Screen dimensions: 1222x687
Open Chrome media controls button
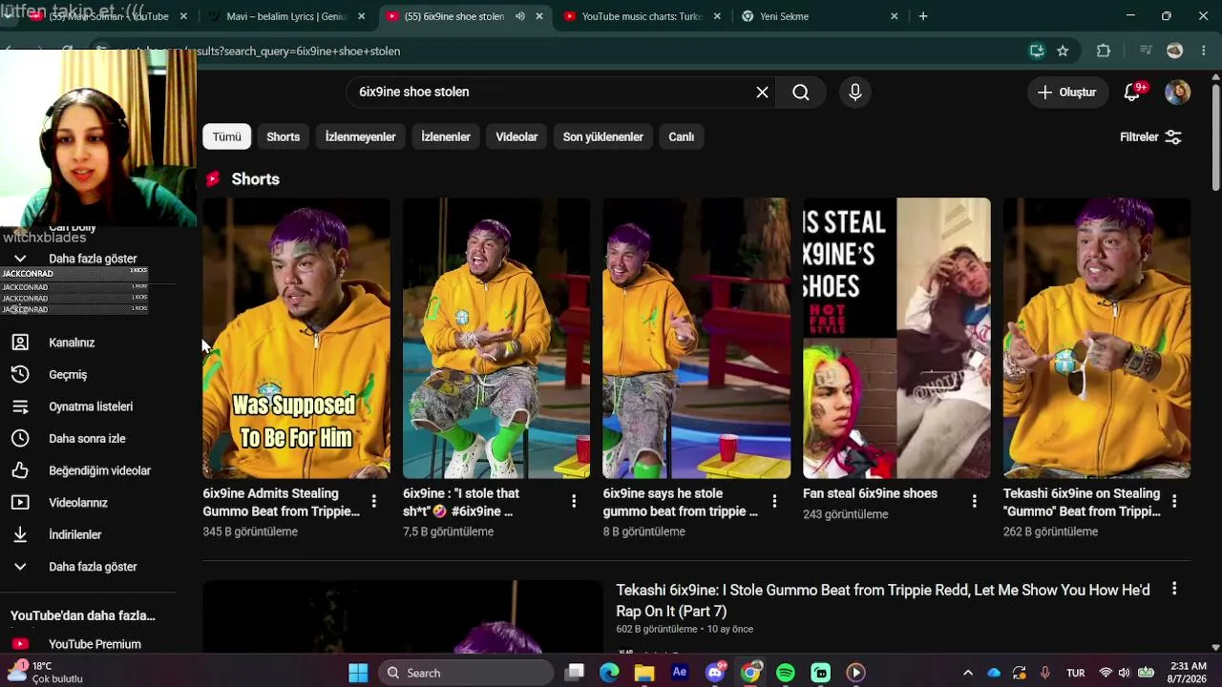coord(1146,52)
